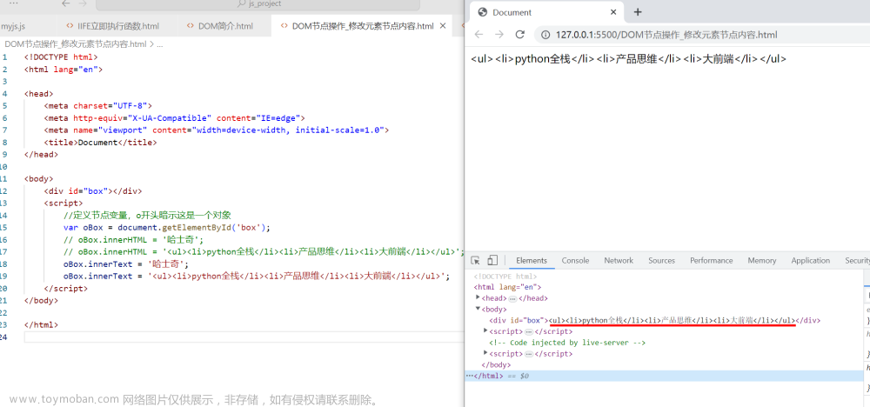This screenshot has width=870, height=407.
Task: Click the HTML file icon on DOM简介.html tab
Action: [x=191, y=25]
